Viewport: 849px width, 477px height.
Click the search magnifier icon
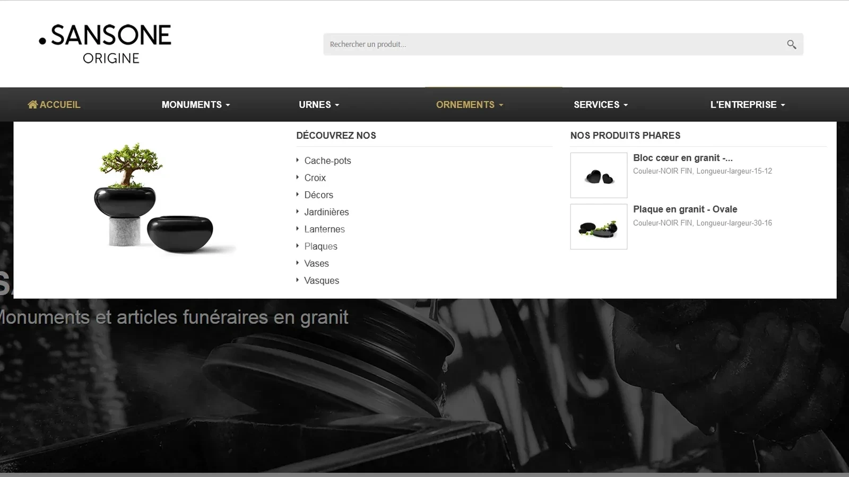pos(791,45)
